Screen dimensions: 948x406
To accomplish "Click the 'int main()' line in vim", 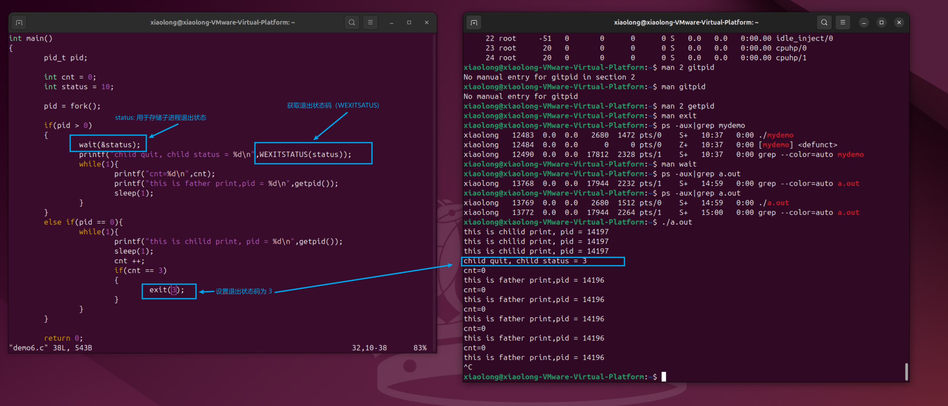I will 31,38.
